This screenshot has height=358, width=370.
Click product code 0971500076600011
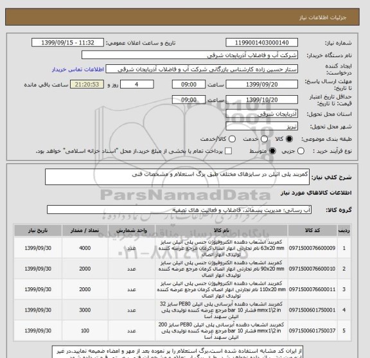click(312, 289)
